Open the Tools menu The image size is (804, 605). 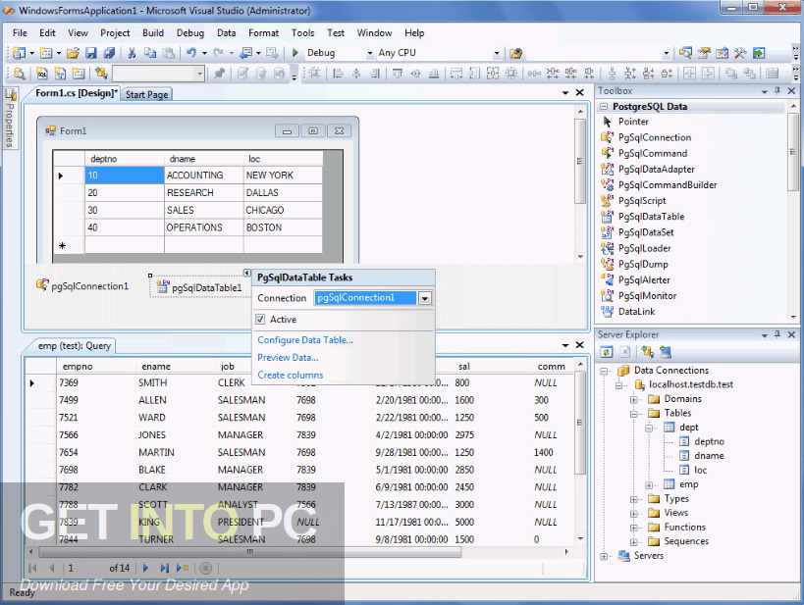tap(302, 32)
